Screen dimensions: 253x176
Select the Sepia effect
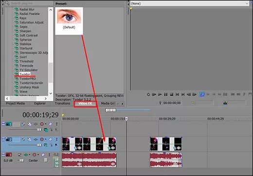point(23,27)
